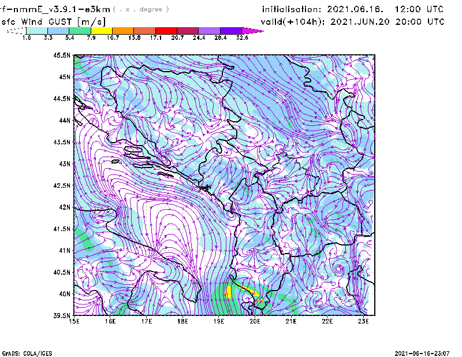Viewport: 462px width, 357px height.
Task: Click the '15E' longitude label
Action: (x=74, y=321)
